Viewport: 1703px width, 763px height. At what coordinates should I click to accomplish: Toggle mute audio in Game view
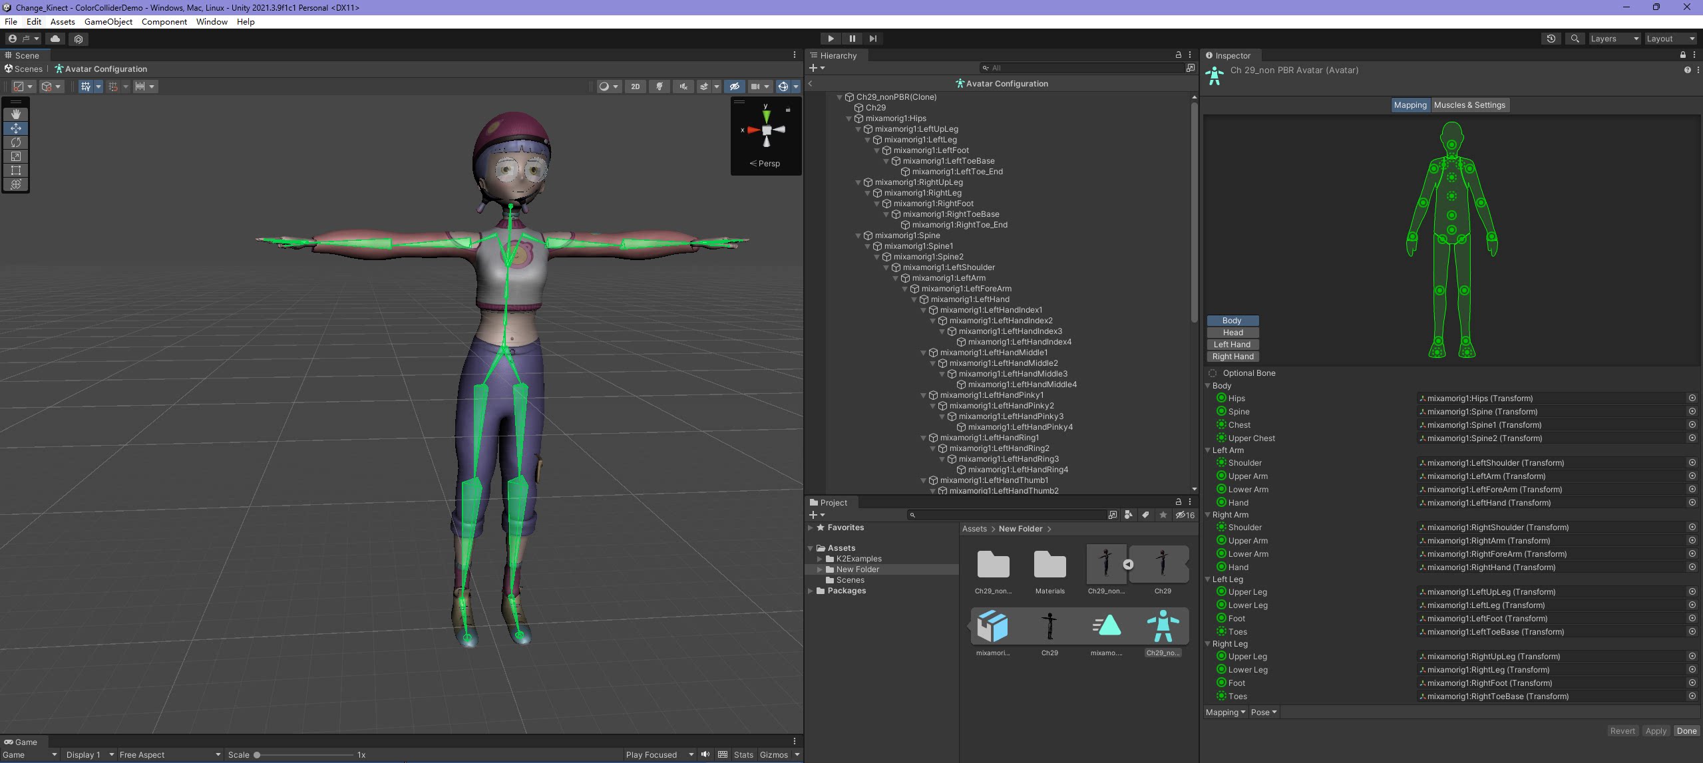[x=705, y=754]
